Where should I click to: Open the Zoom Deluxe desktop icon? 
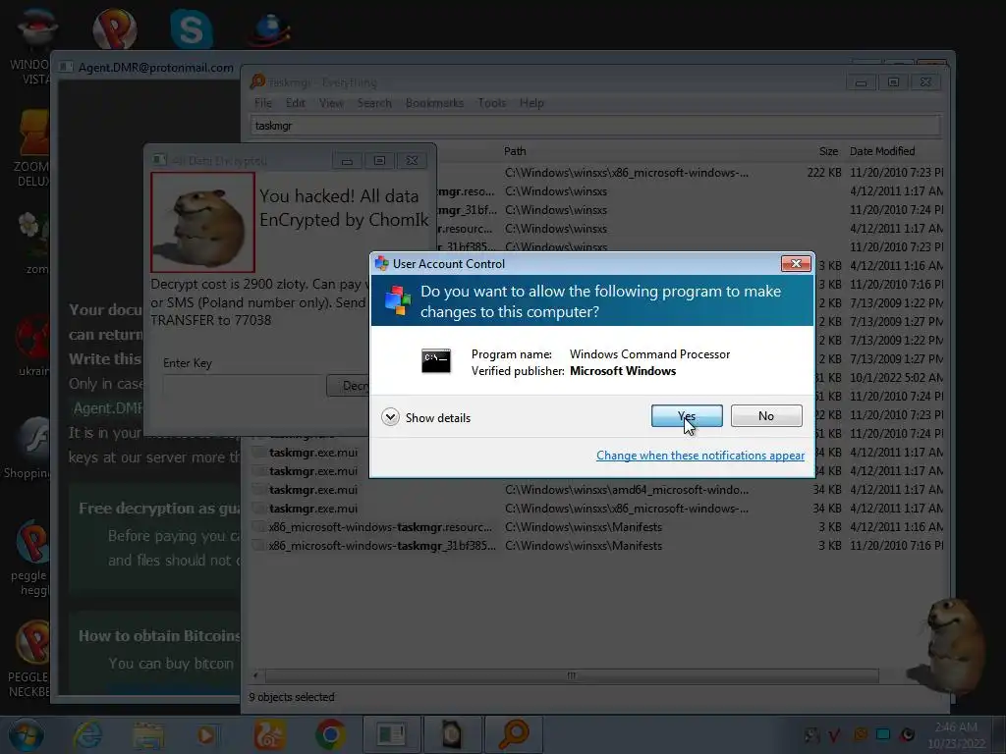click(32, 149)
